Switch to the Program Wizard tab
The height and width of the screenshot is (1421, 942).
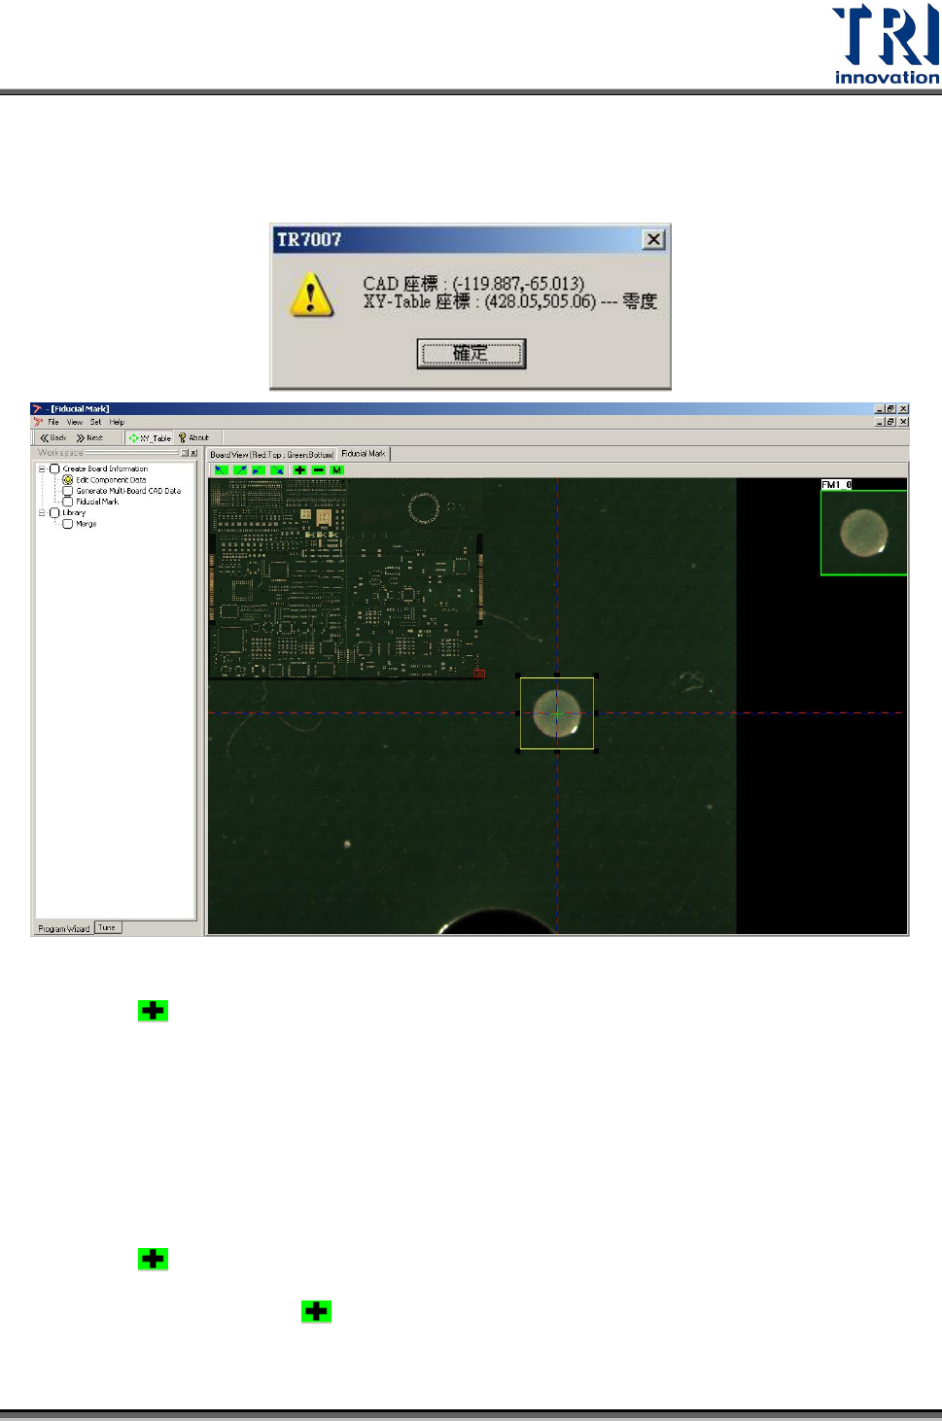(64, 928)
